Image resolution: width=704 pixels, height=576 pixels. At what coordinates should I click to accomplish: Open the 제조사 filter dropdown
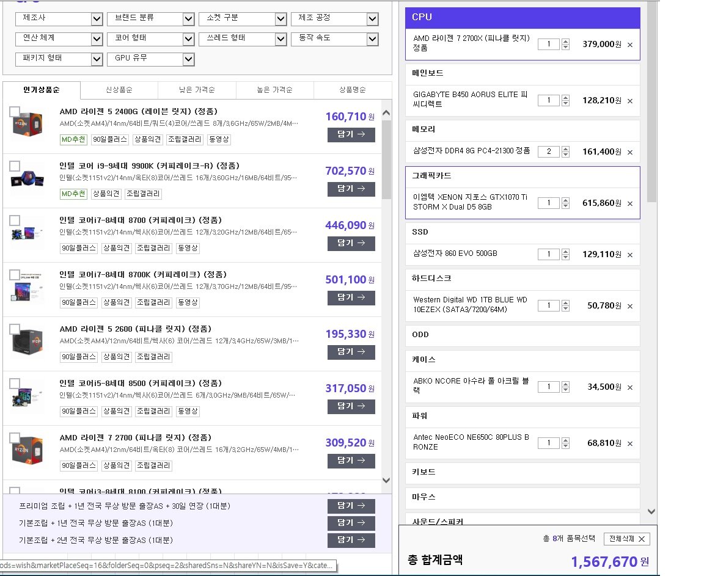(x=59, y=19)
